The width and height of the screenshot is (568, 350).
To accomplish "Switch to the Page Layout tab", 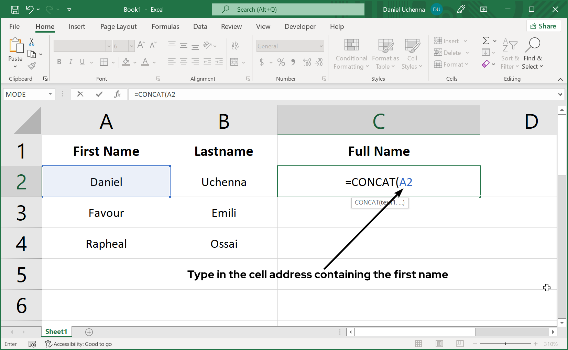I will tap(118, 26).
